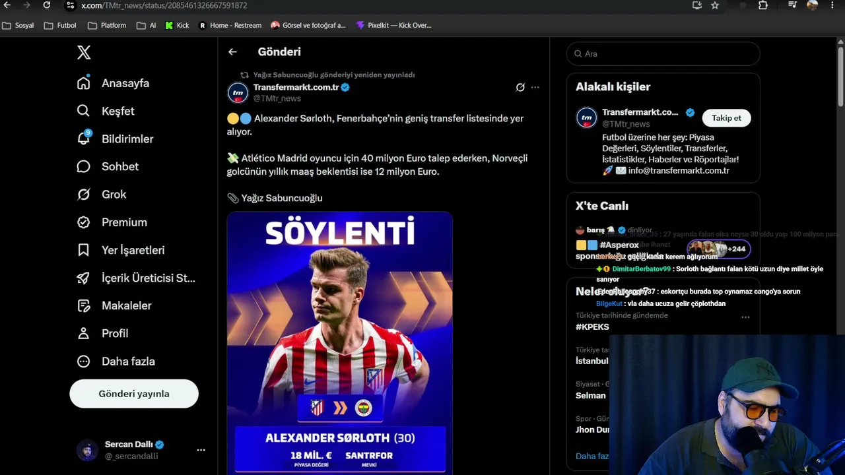Image resolution: width=845 pixels, height=475 pixels.
Task: View site information icon in address bar
Action: [70, 5]
